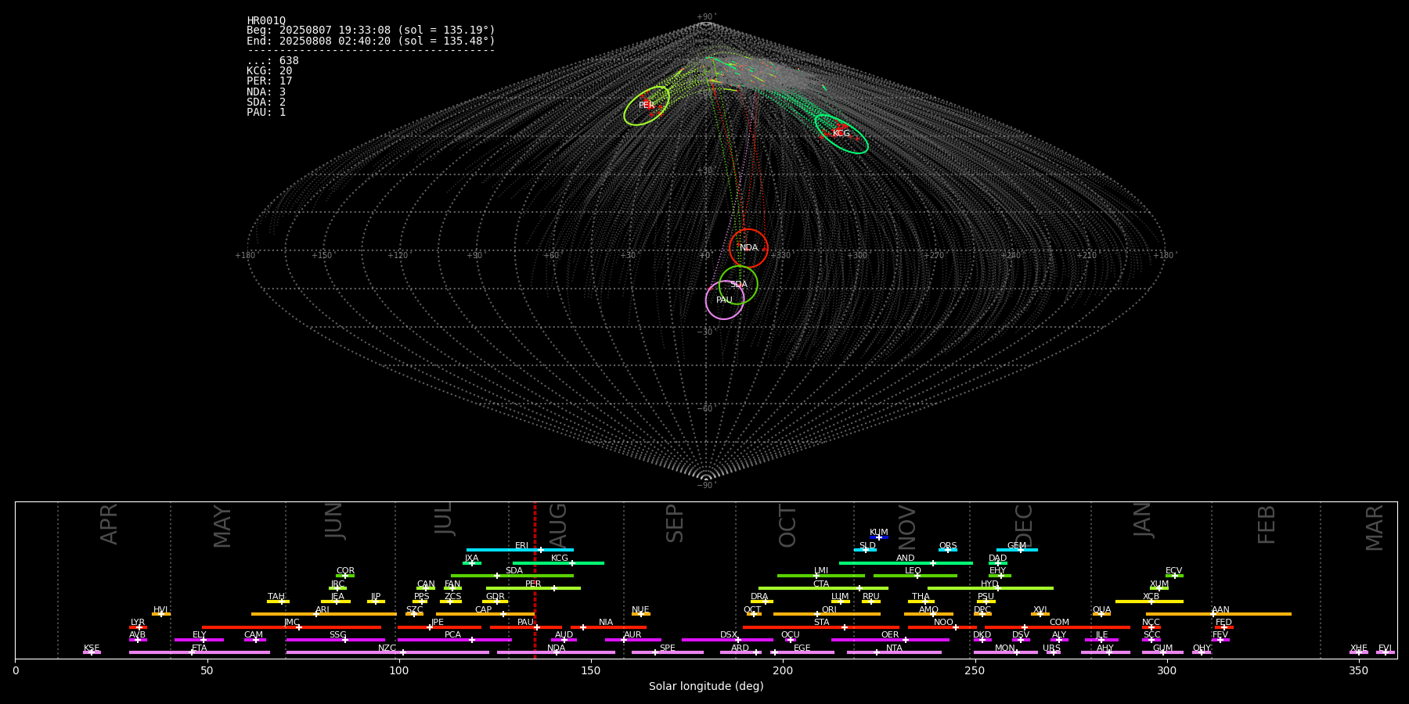Click the 'KCG: 20' count entry
The height and width of the screenshot is (704, 1409).
269,71
